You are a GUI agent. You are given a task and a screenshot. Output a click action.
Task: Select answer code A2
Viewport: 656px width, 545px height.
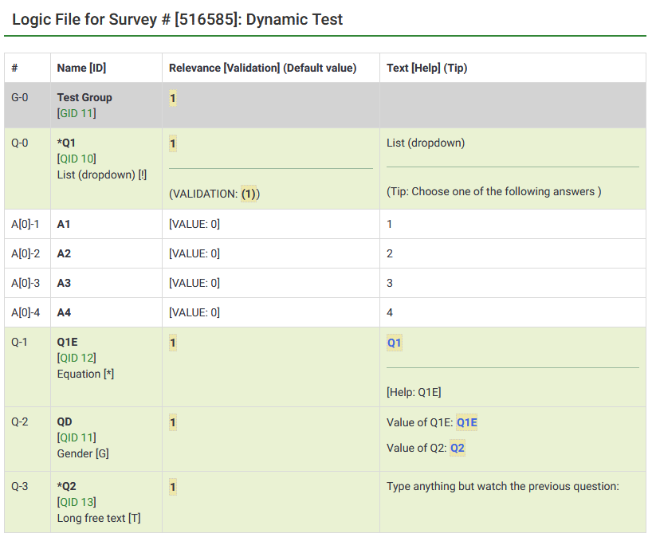point(64,253)
